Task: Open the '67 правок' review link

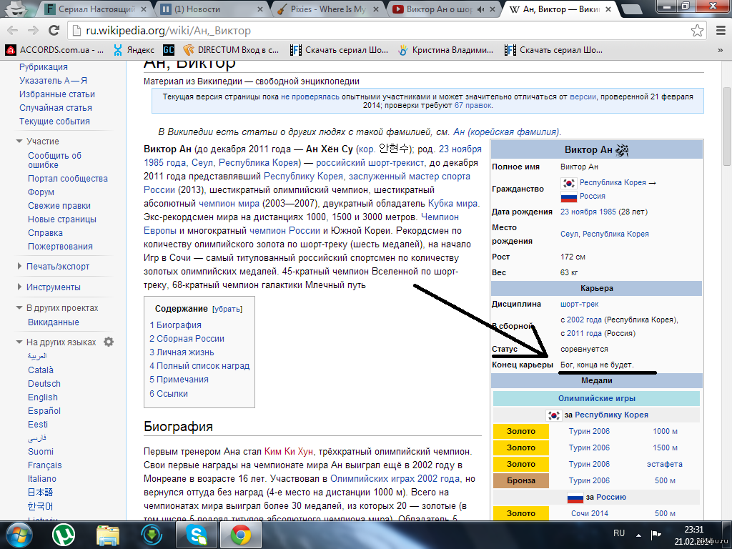Action: (473, 106)
